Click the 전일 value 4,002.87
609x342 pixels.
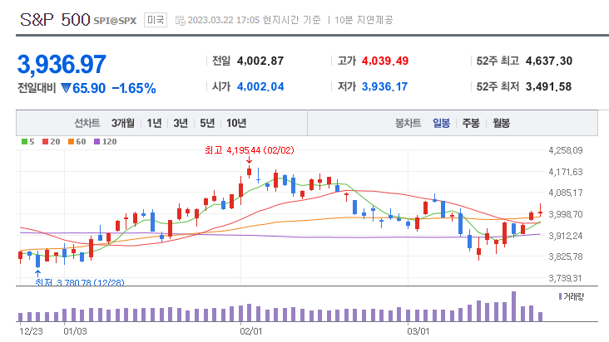click(260, 61)
